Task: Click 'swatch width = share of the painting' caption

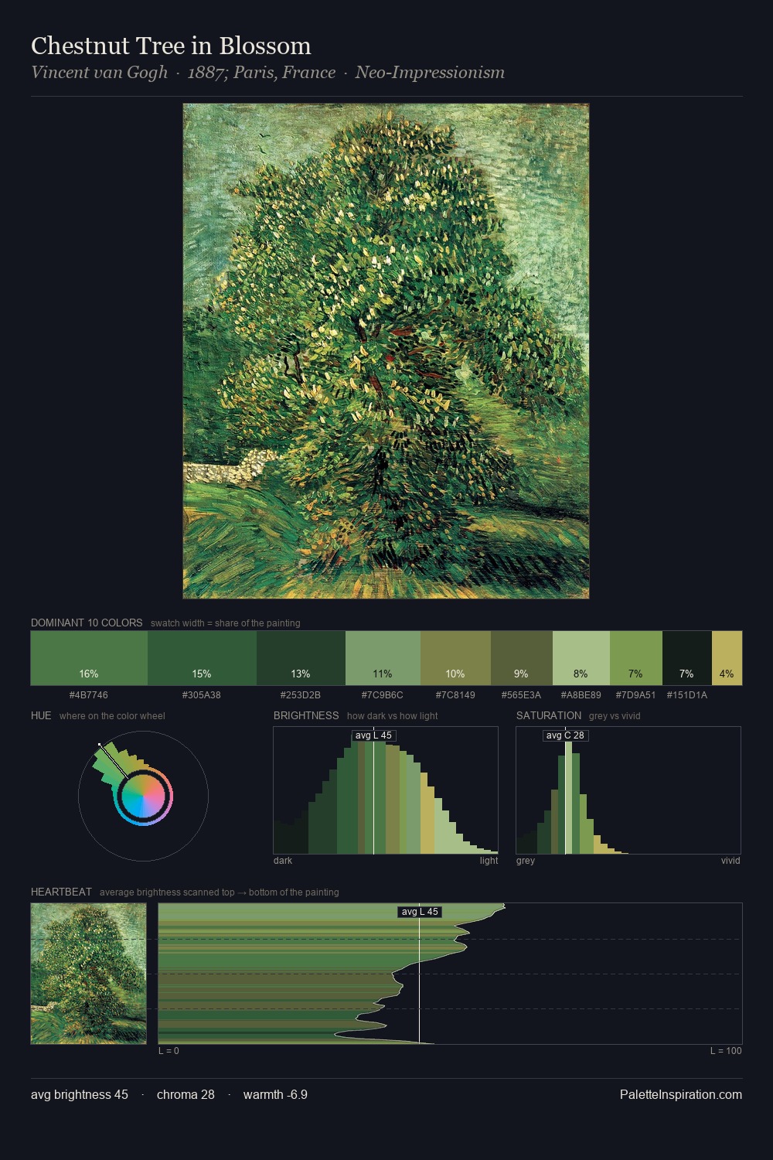Action: point(226,623)
